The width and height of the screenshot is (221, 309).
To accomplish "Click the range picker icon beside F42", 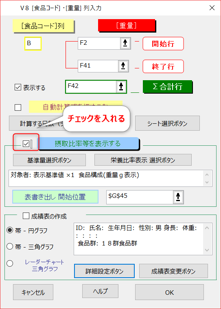I will [121, 87].
